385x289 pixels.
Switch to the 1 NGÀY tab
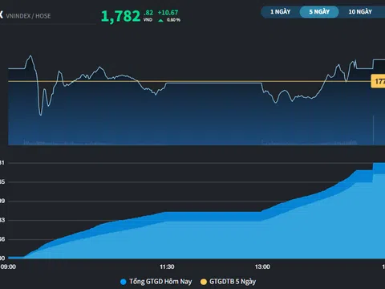pyautogui.click(x=280, y=12)
